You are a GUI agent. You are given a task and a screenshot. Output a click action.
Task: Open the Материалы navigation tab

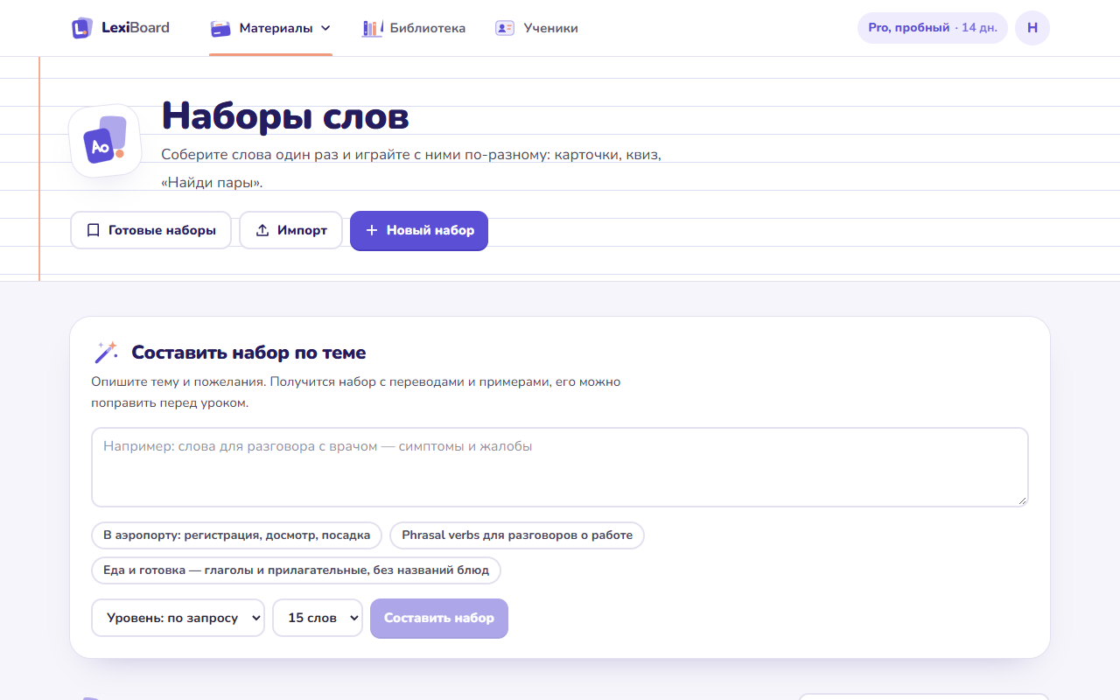click(x=270, y=28)
